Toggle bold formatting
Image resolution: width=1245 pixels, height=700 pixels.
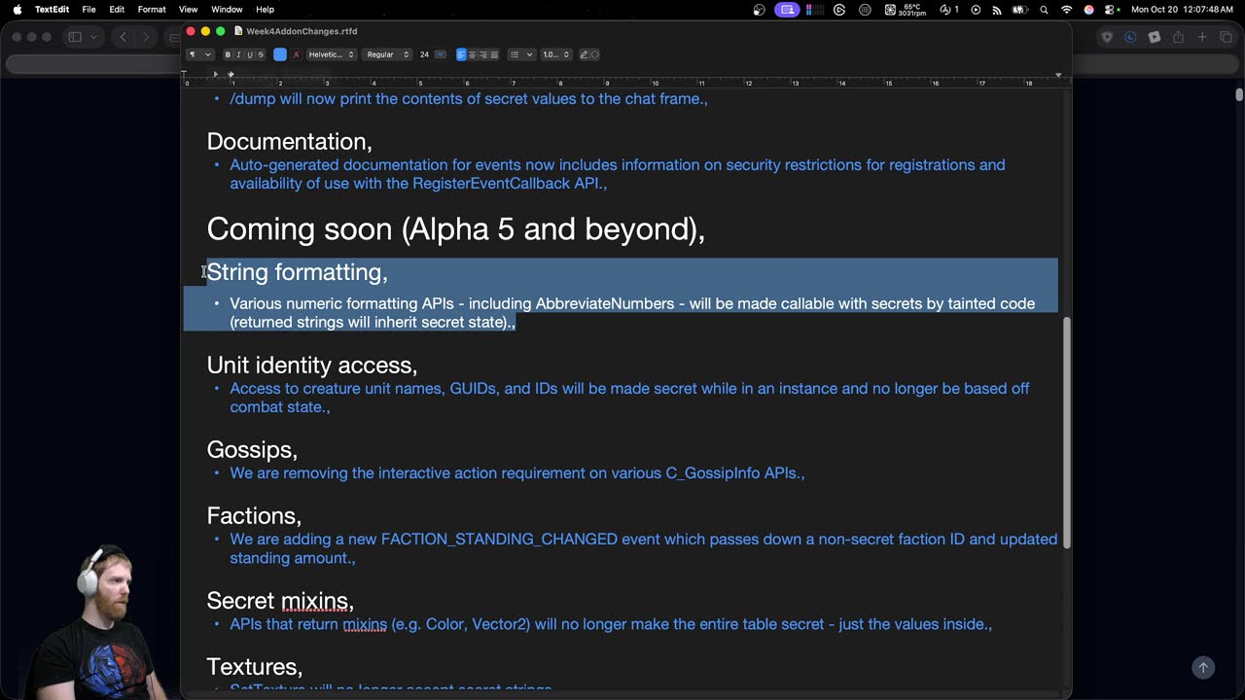pyautogui.click(x=228, y=54)
